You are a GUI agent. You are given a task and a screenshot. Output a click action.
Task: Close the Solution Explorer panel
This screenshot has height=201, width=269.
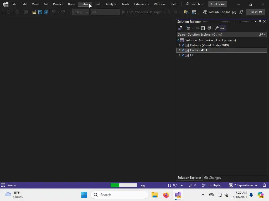click(264, 21)
